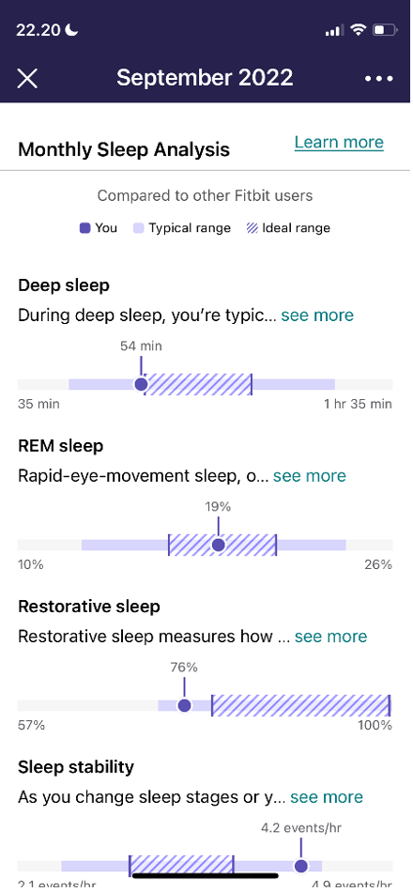Viewport: 413px width, 892px height.
Task: Click the 'You' legend dot icon
Action: [x=85, y=229]
